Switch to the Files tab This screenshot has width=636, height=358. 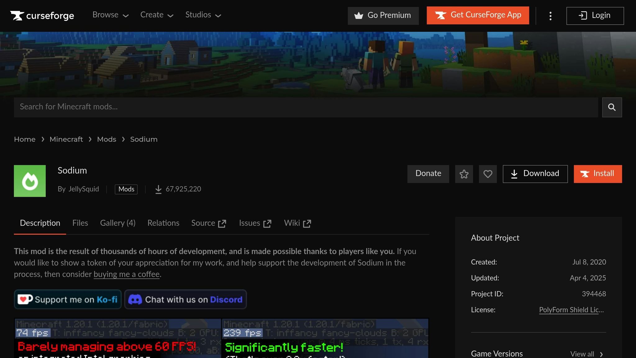[80, 223]
